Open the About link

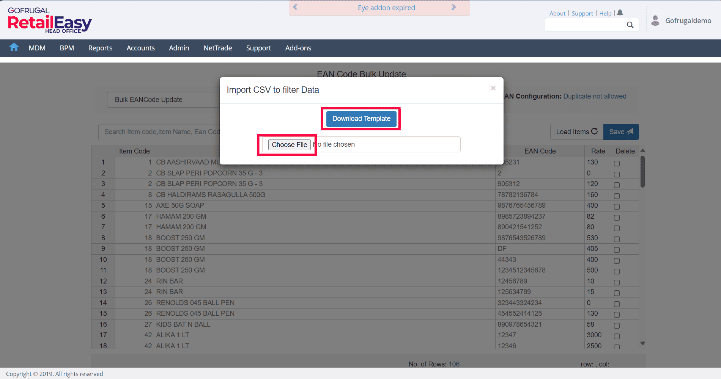pos(557,14)
